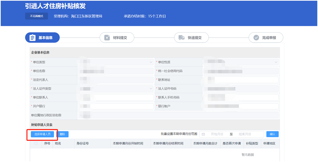
Task: Click the calendar icon in month range
Action: pos(203,134)
